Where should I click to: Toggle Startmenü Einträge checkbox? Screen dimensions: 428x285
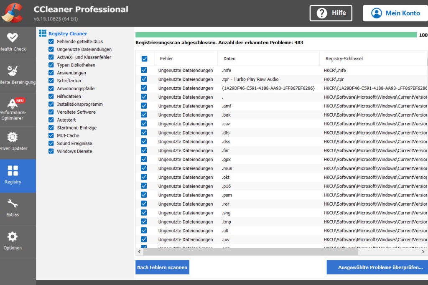click(x=51, y=128)
